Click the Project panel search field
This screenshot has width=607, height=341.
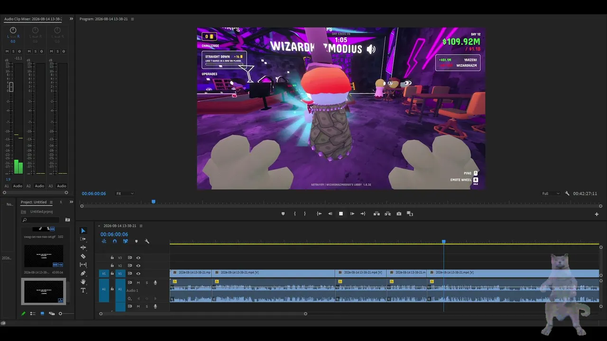click(41, 220)
